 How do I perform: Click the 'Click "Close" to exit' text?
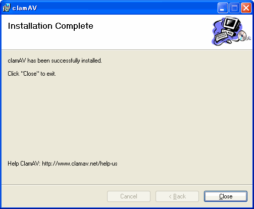pyautogui.click(x=32, y=74)
